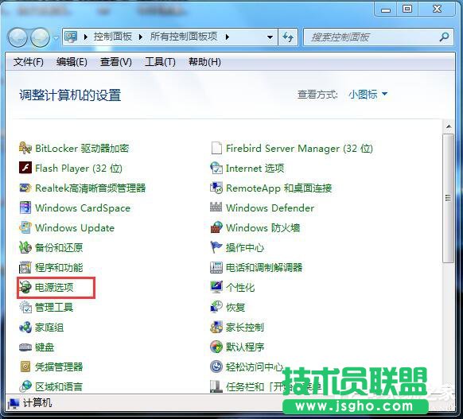Open the Windows Defender icon

point(216,208)
